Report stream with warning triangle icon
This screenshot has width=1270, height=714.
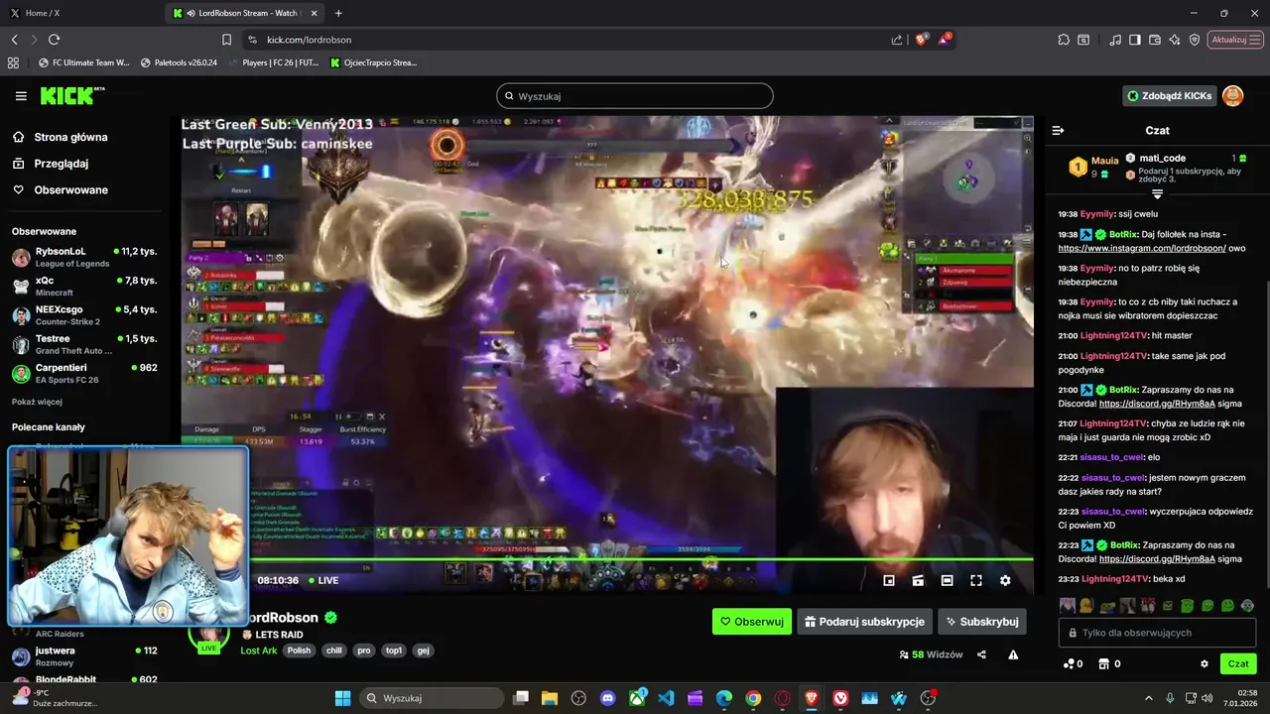(x=1013, y=654)
